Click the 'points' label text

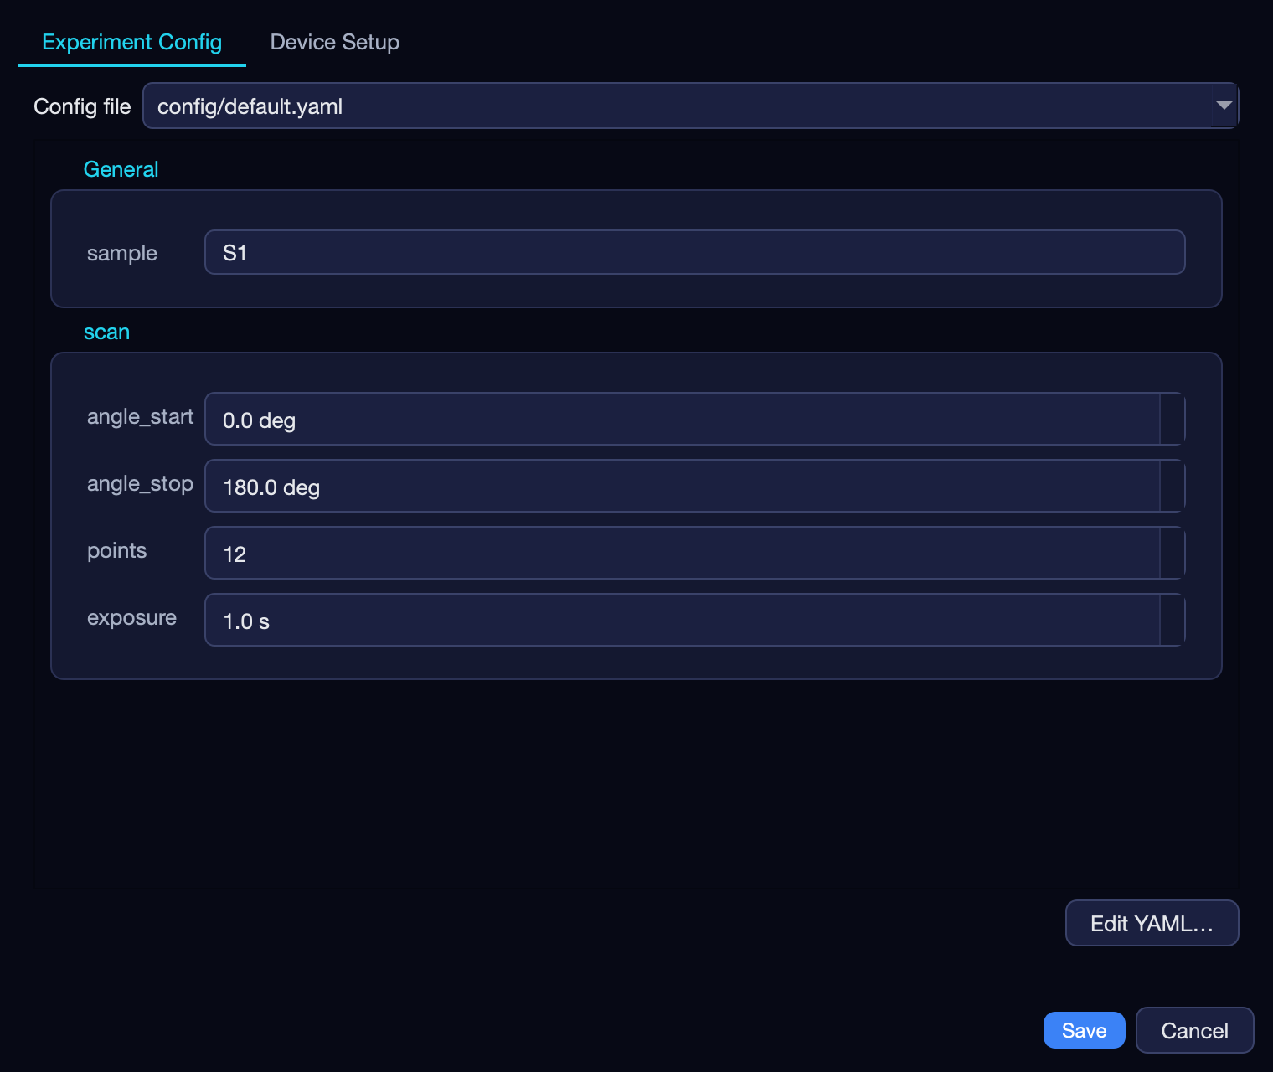pos(117,550)
